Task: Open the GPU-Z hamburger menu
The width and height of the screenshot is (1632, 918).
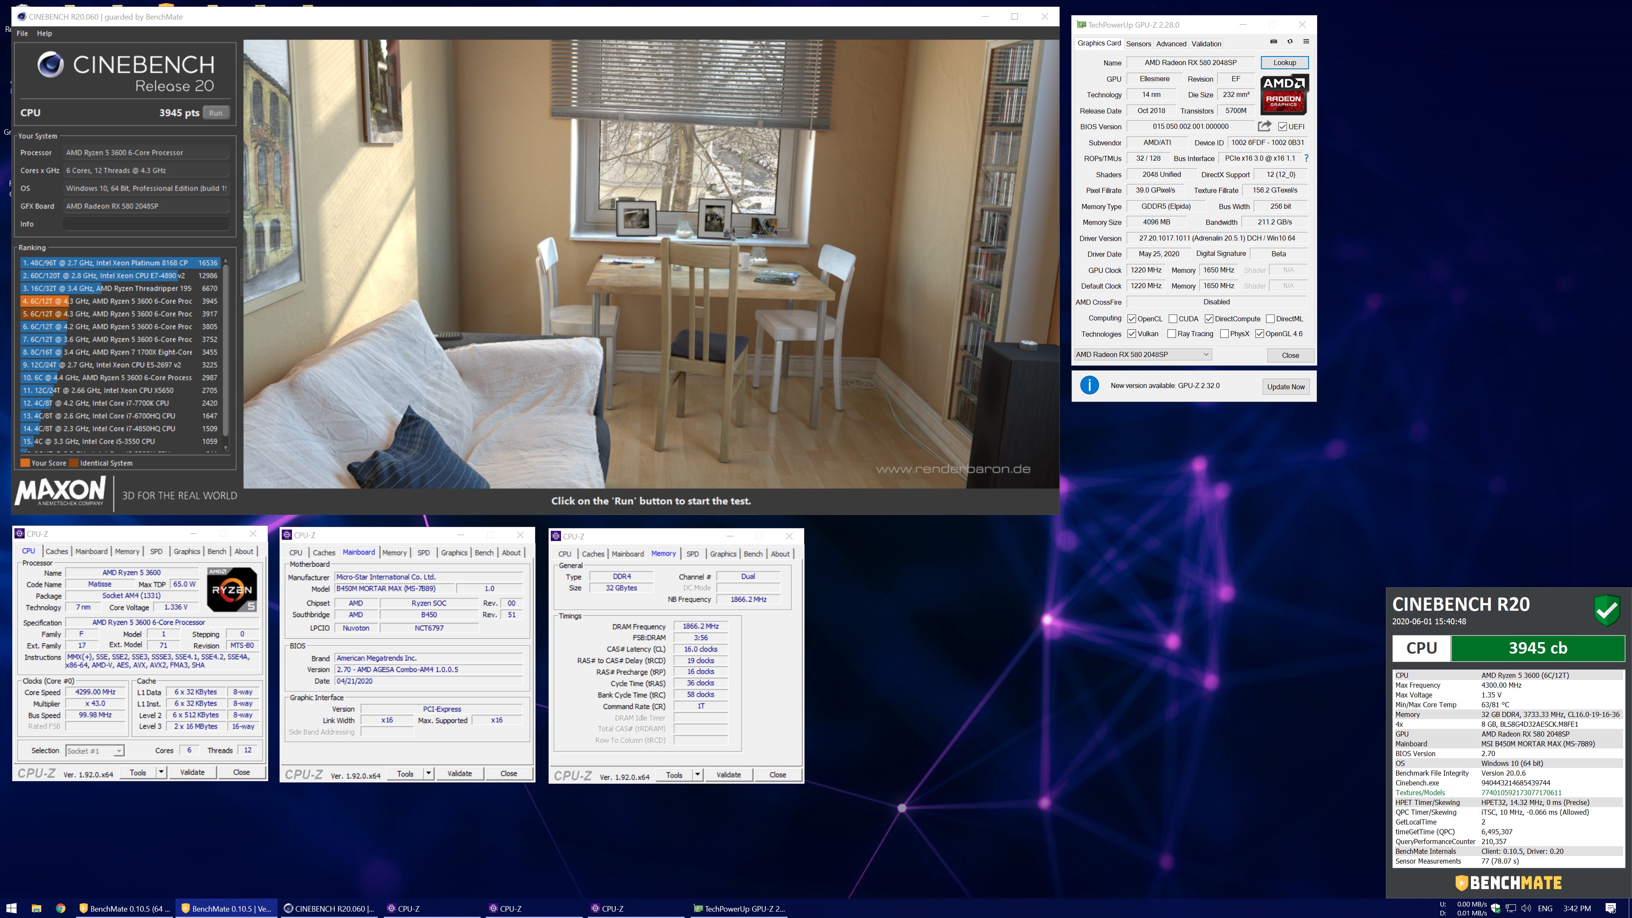Action: 1306,42
